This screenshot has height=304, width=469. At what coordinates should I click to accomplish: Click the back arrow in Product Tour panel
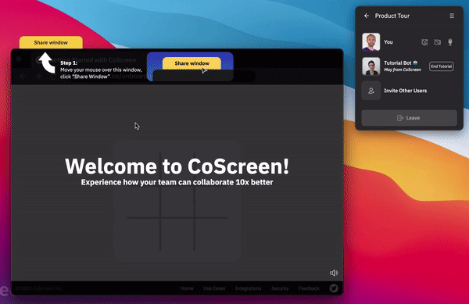[367, 16]
